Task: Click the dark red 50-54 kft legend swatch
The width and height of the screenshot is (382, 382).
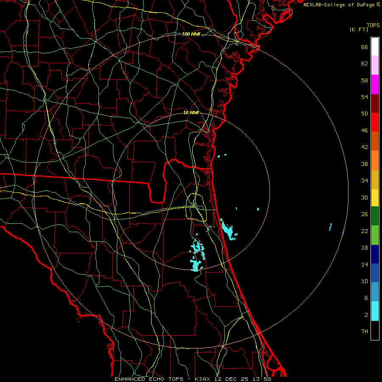Action: click(375, 103)
